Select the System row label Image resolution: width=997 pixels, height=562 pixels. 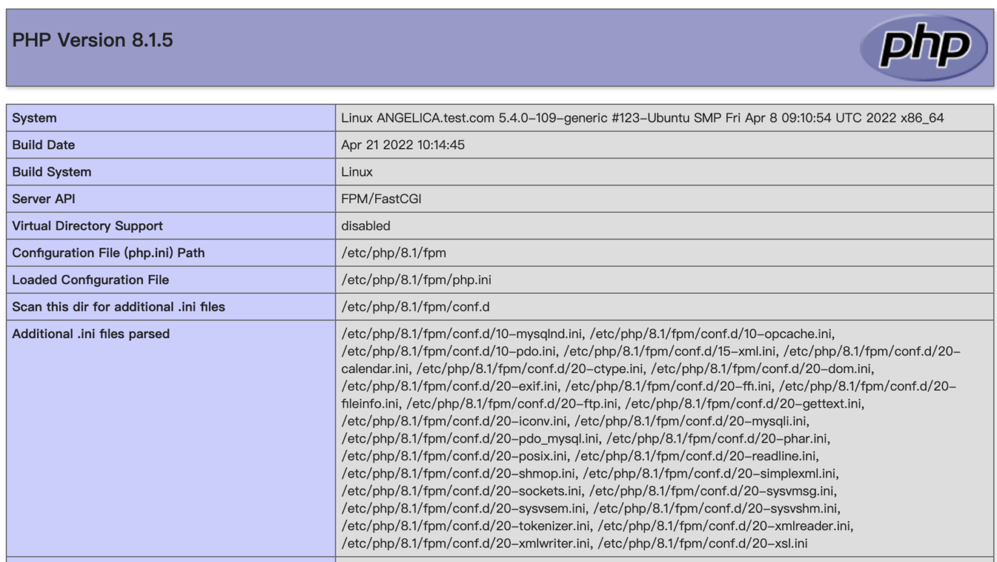pos(34,118)
